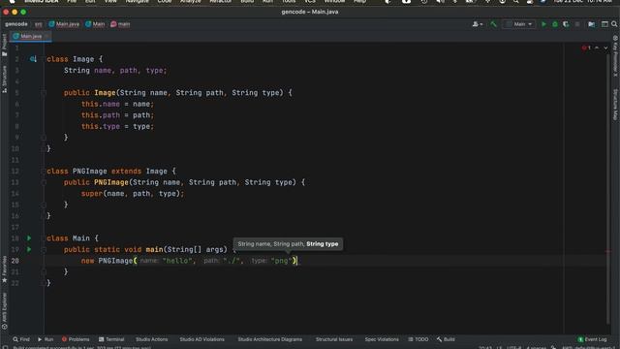Open the Main run configuration dropdown
The width and height of the screenshot is (620, 349).
pos(519,24)
